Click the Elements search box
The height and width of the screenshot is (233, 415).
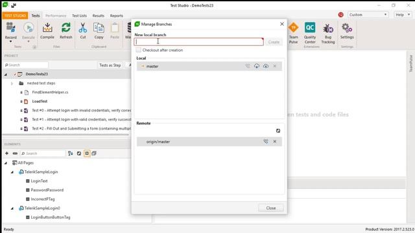(x=43, y=153)
